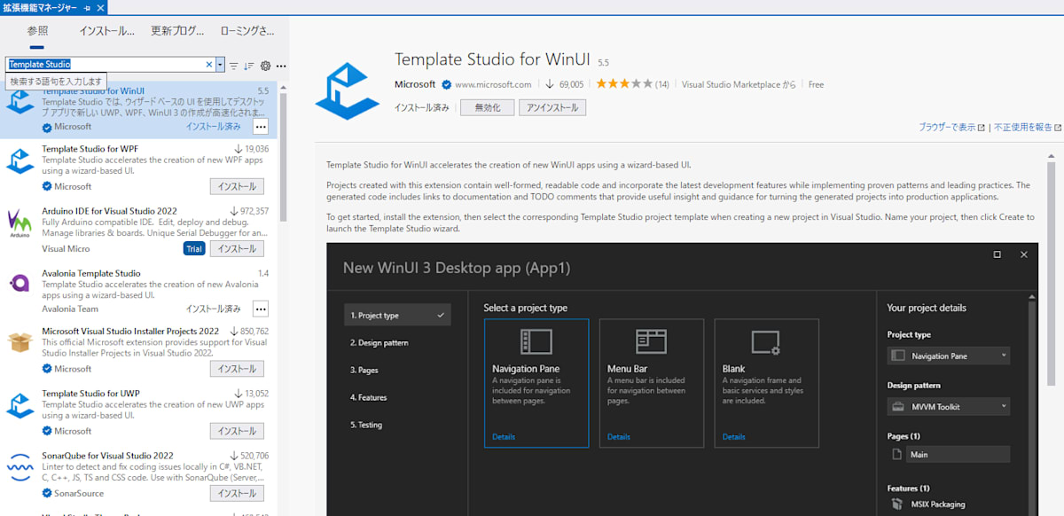The height and width of the screenshot is (516, 1064).
Task: Click the アンインストール button
Action: [x=552, y=107]
